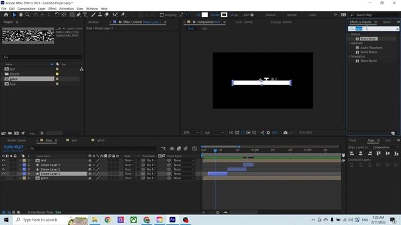The image size is (401, 225).
Task: Click align horizontal center icon
Action: (361, 154)
